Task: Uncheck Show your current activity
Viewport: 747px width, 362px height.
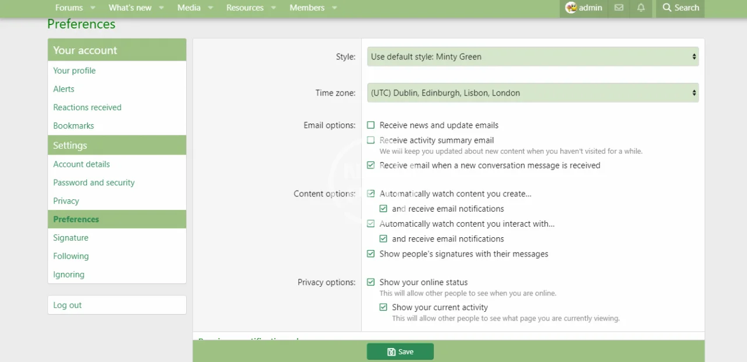Action: coord(383,307)
